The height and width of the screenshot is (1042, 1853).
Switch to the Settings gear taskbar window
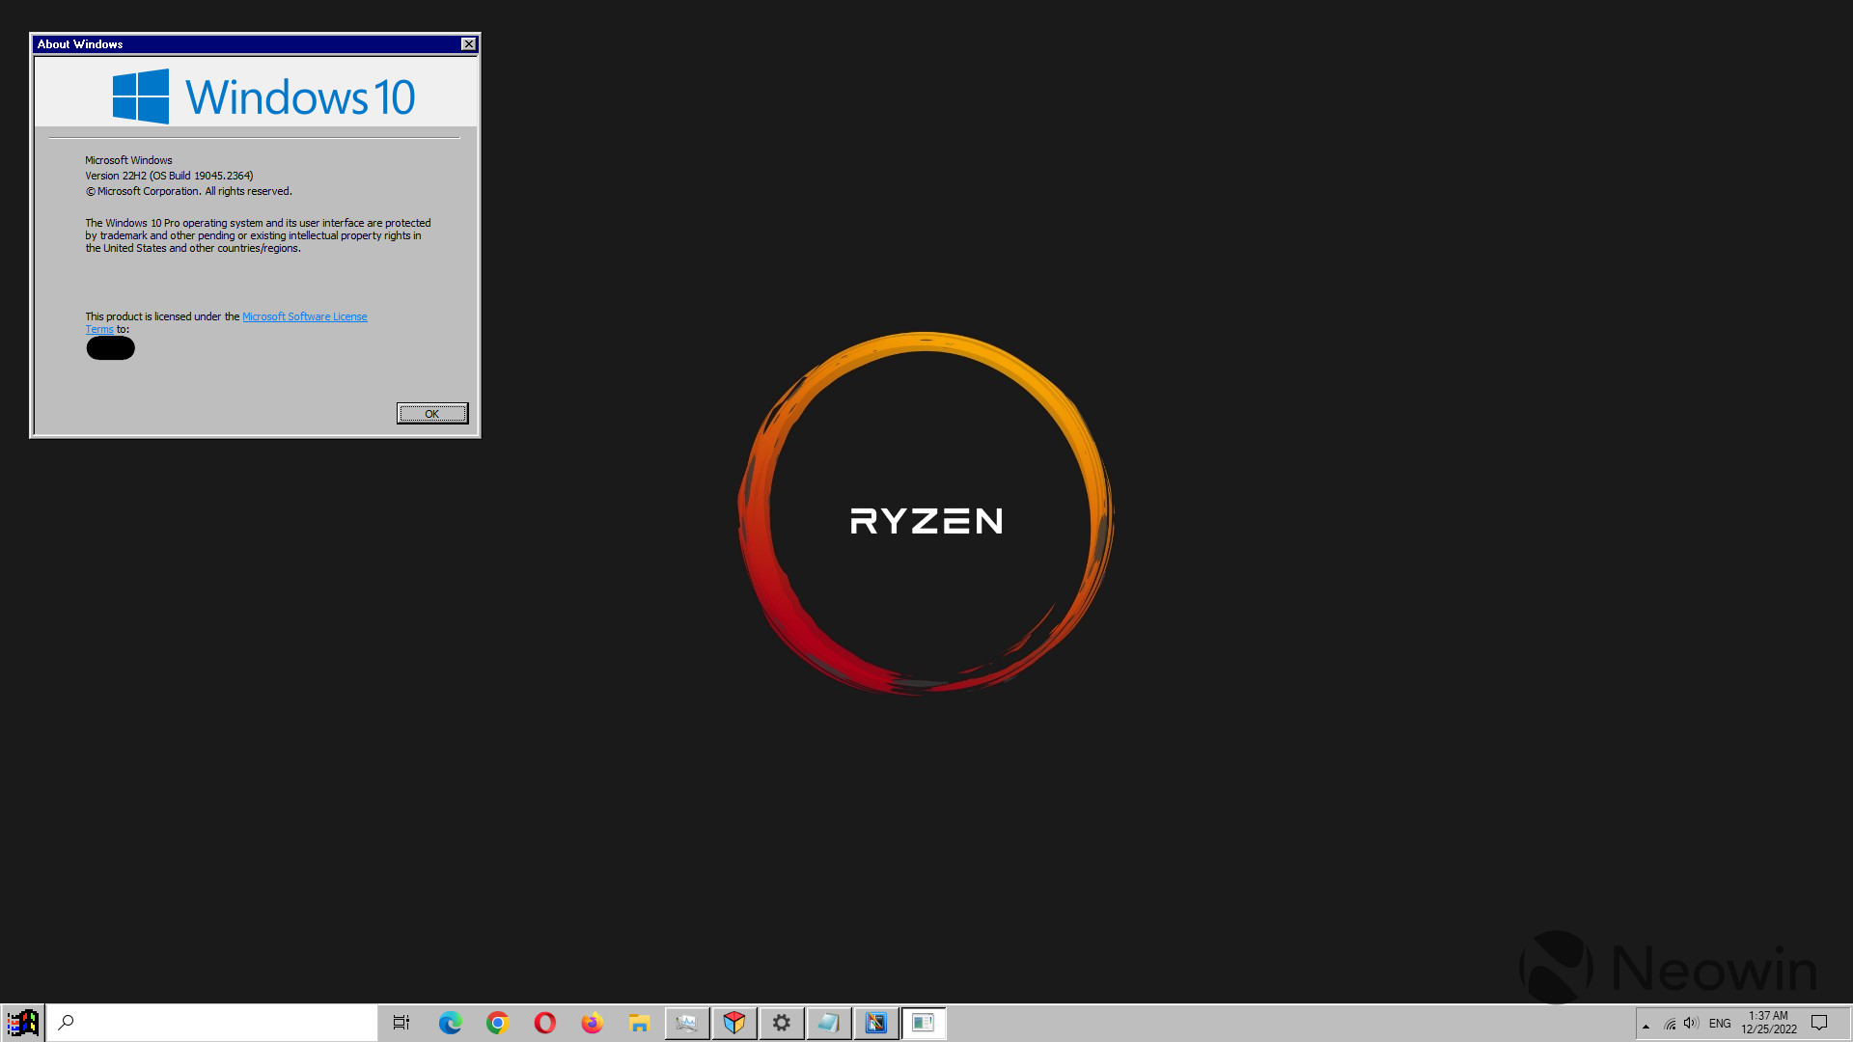tap(782, 1023)
